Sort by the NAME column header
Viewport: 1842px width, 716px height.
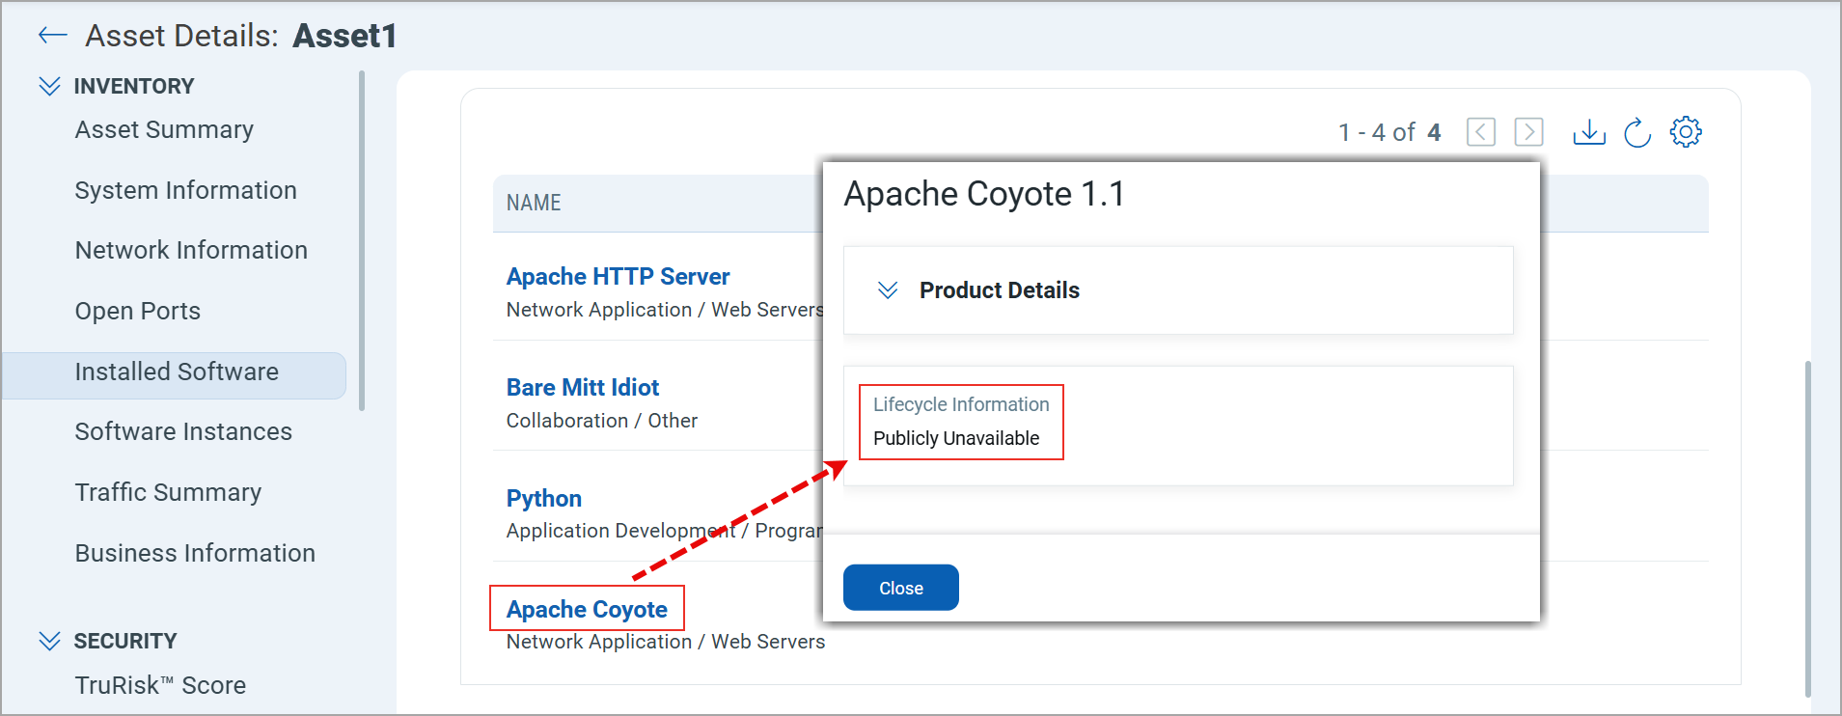click(534, 203)
